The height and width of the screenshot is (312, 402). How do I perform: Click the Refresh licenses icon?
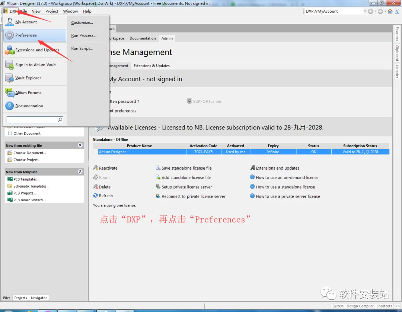click(95, 195)
